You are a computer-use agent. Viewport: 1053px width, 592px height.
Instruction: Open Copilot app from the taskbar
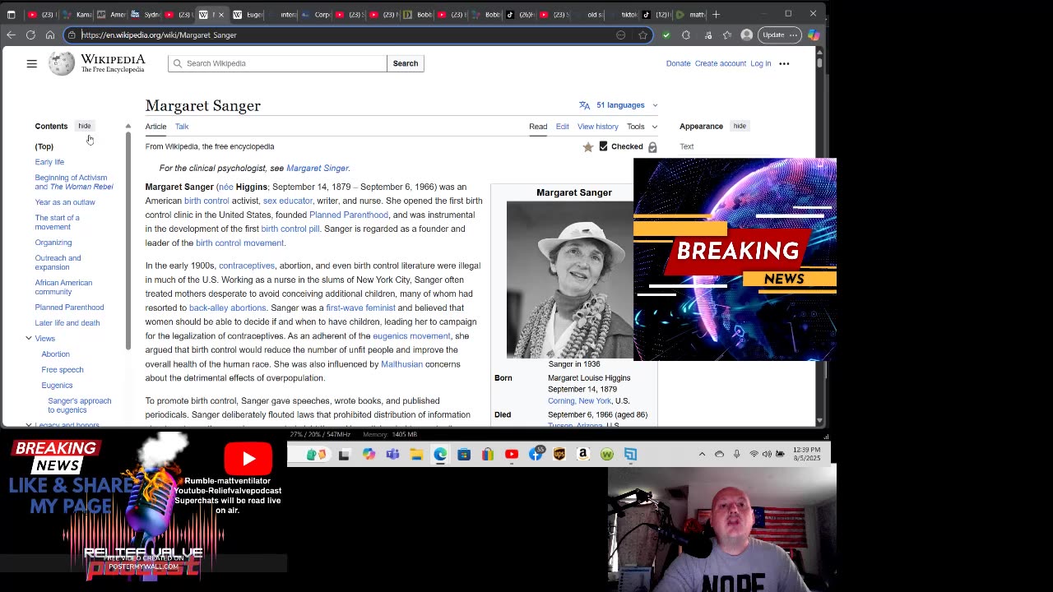[369, 454]
